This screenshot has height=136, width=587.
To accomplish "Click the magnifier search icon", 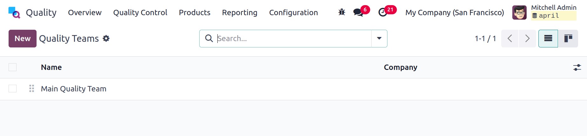I will tap(209, 39).
